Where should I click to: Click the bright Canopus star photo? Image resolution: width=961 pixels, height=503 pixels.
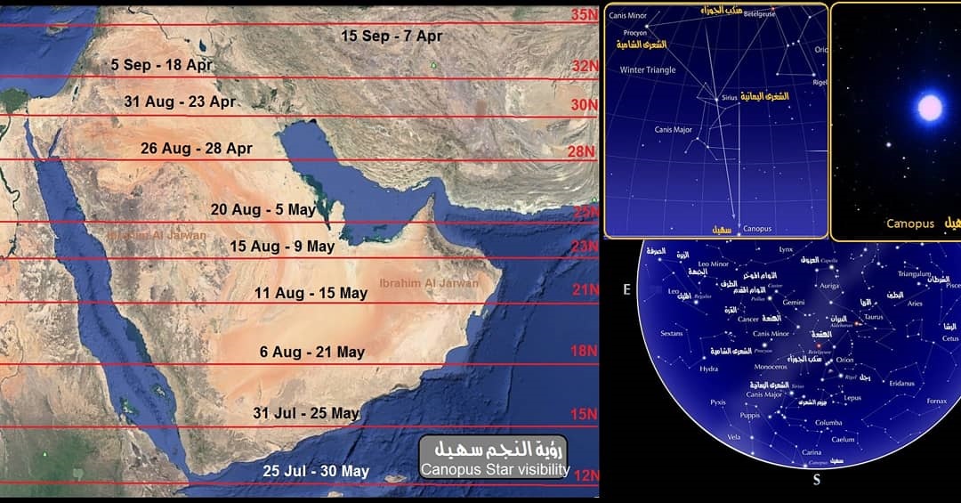click(x=929, y=109)
